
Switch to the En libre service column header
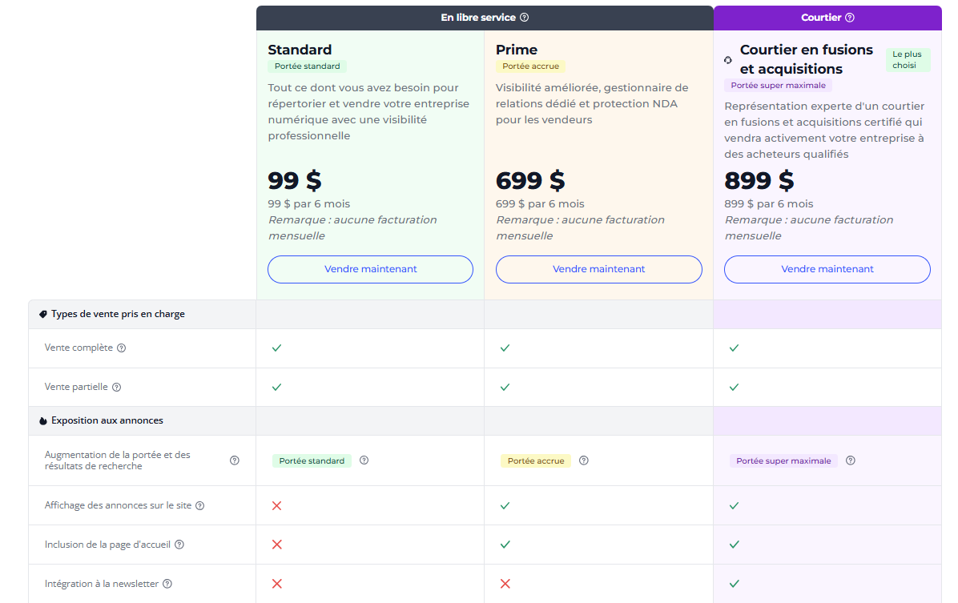coord(484,17)
